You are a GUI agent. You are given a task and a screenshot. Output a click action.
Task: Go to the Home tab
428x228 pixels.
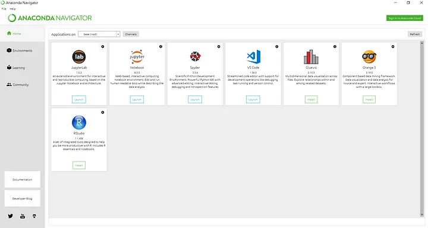tap(23, 33)
